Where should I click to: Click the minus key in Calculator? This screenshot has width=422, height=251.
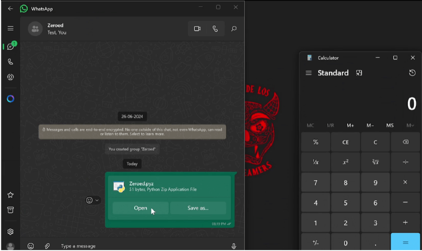coord(405,202)
